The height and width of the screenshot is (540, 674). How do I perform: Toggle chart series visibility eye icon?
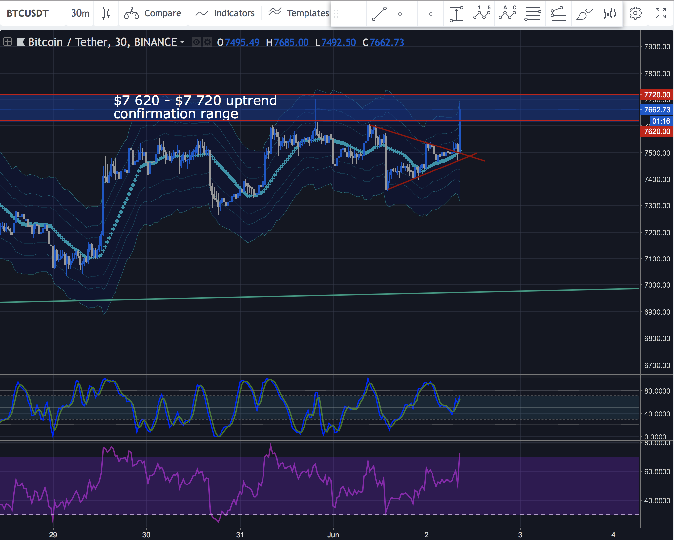coord(196,42)
